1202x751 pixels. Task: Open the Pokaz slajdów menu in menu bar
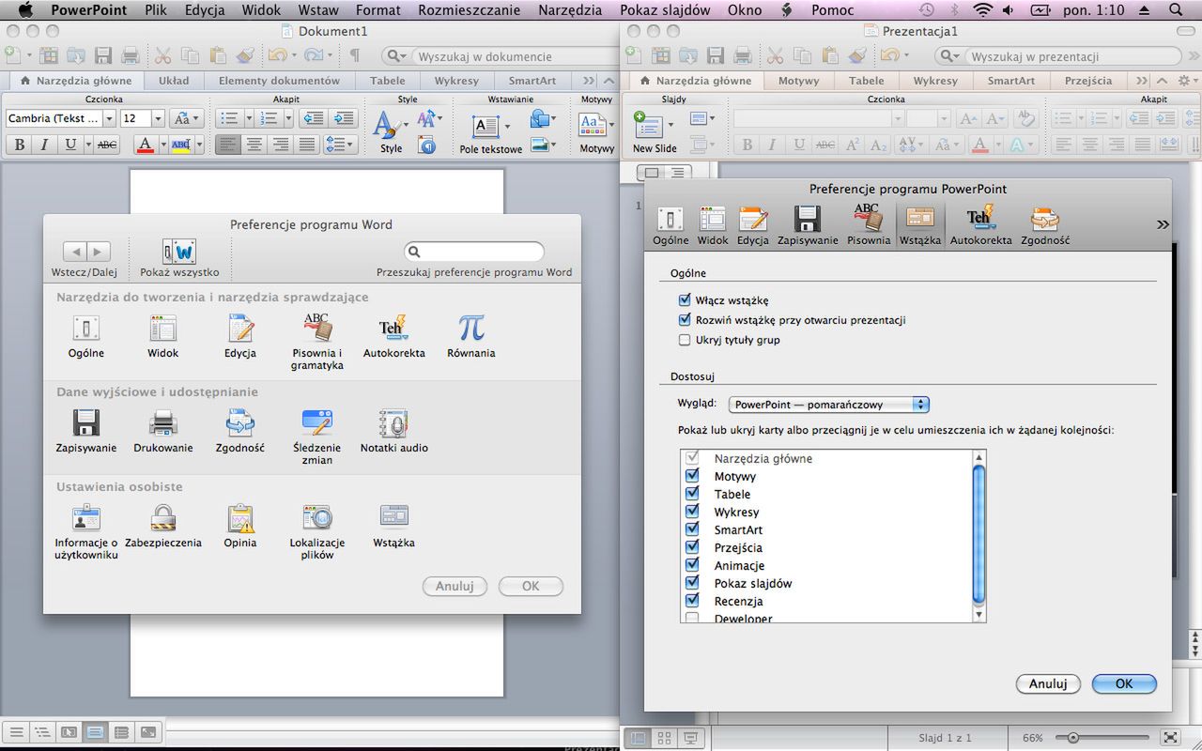coord(664,10)
